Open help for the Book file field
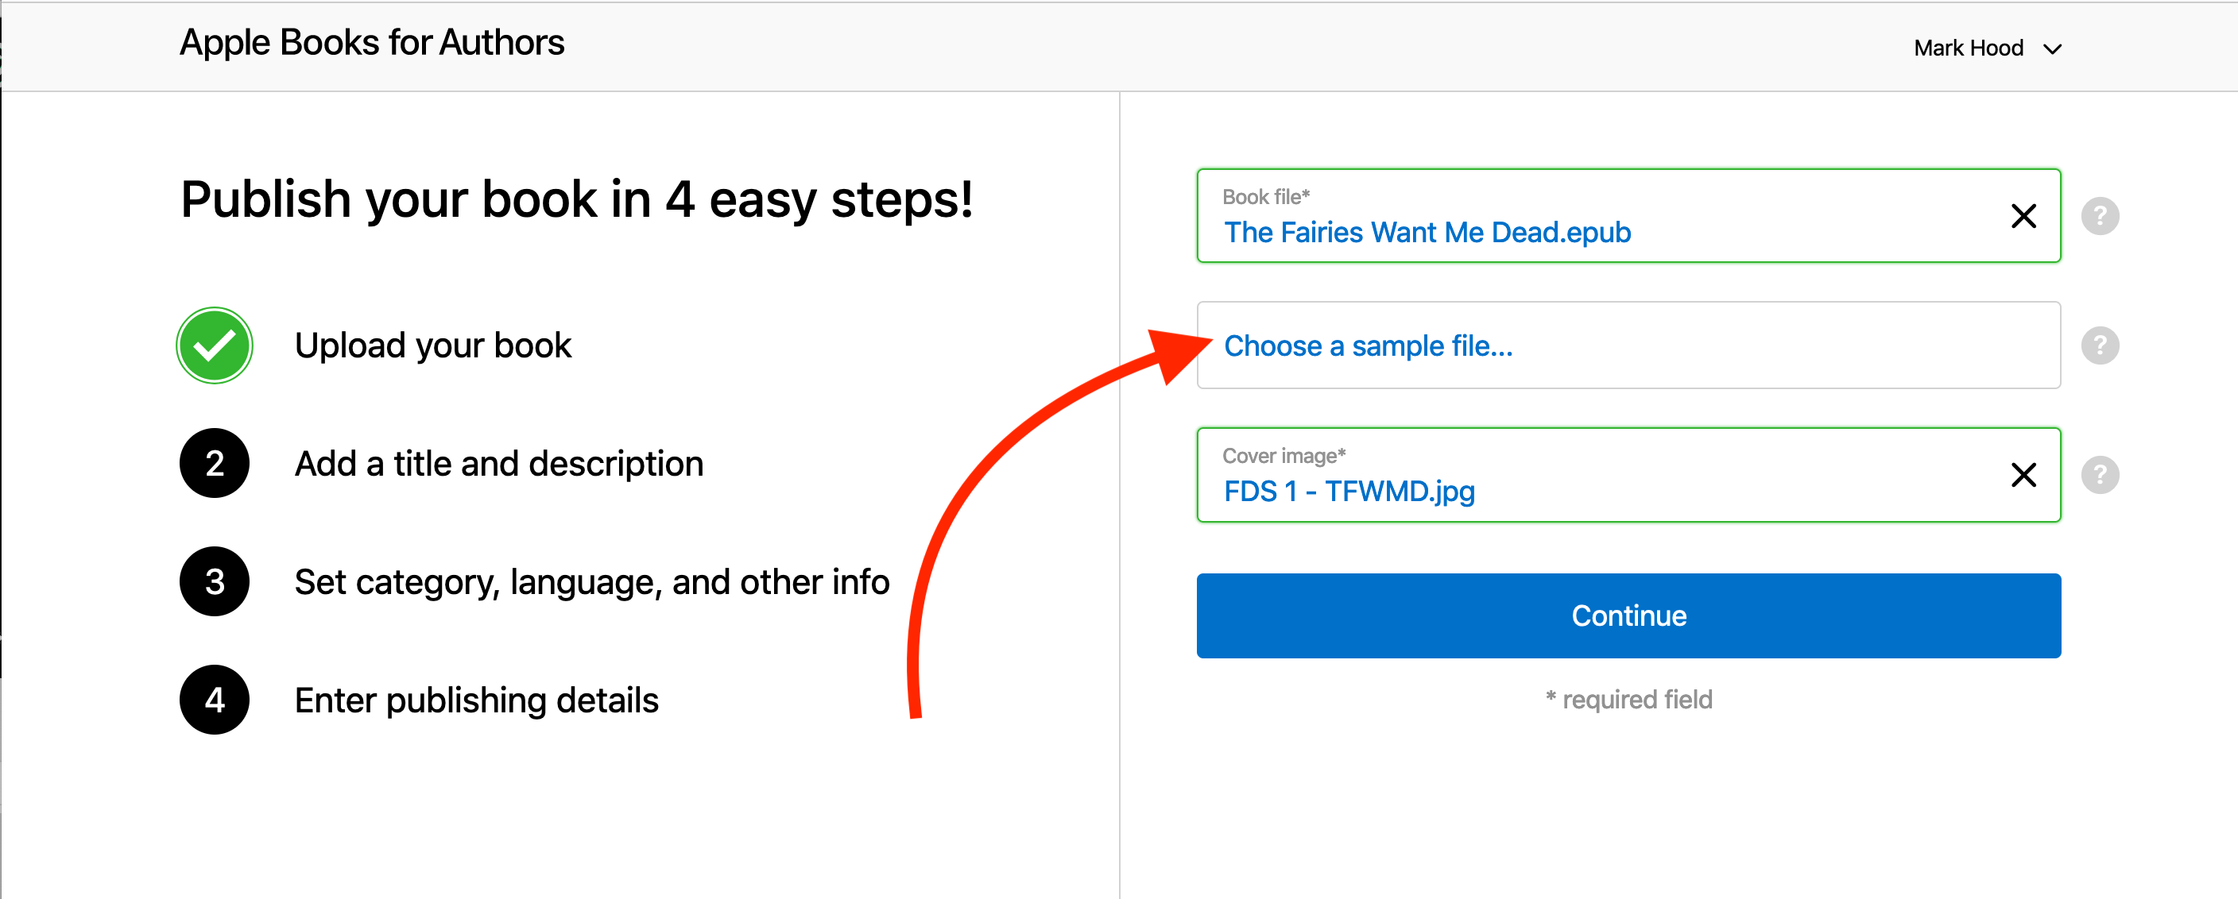The width and height of the screenshot is (2238, 899). point(2100,216)
